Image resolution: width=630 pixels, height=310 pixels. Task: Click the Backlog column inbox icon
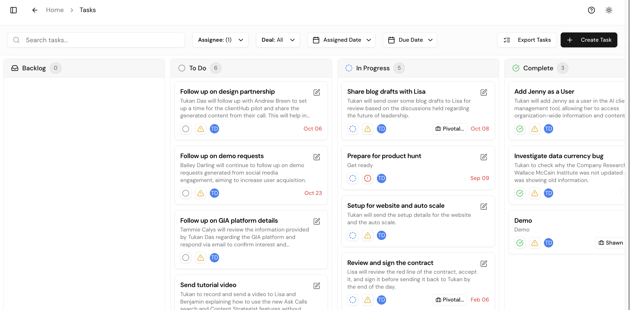(x=15, y=68)
